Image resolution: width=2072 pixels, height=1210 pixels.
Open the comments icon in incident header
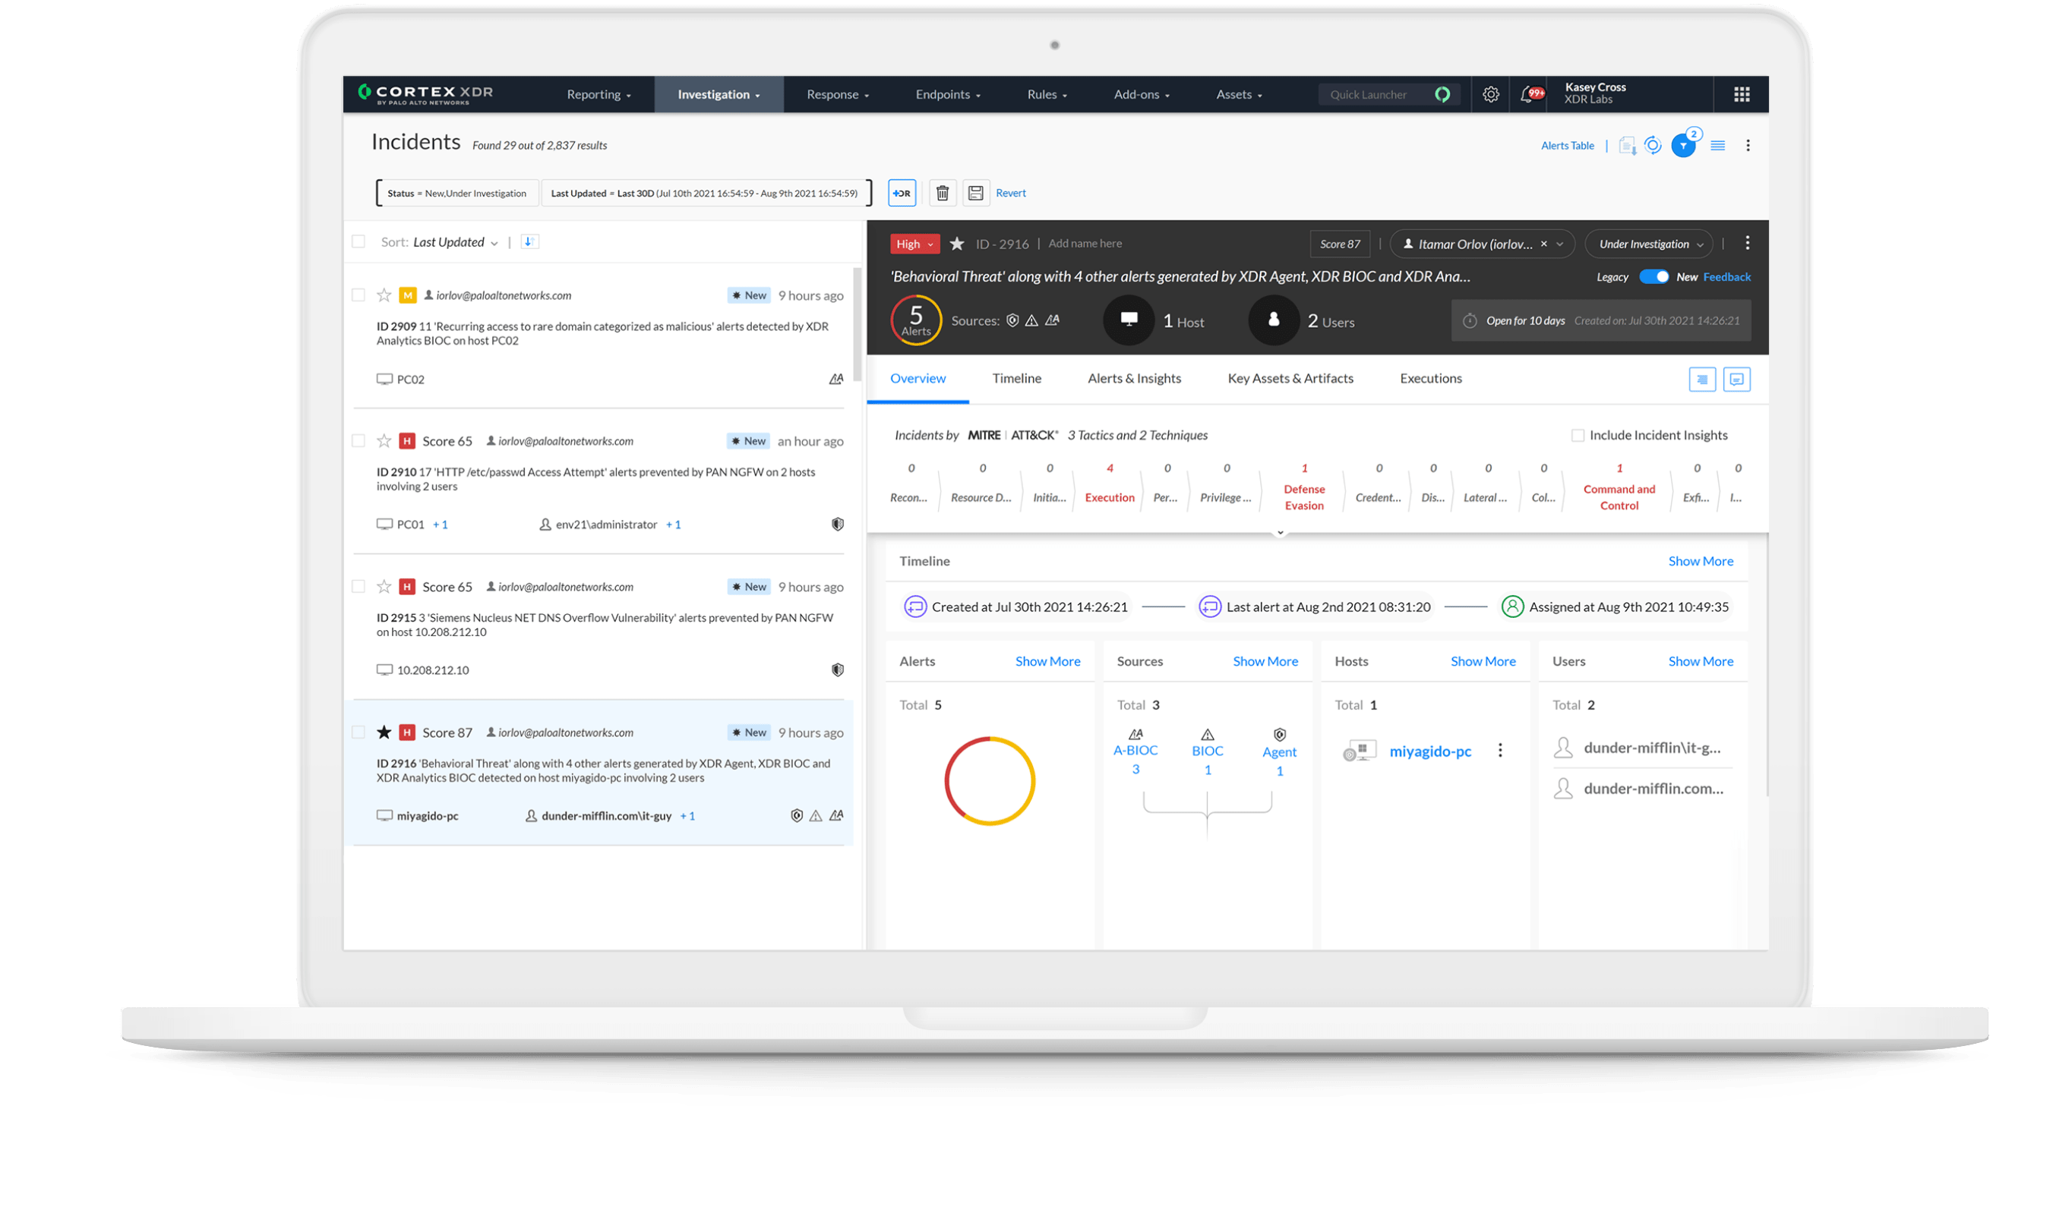[x=1736, y=379]
